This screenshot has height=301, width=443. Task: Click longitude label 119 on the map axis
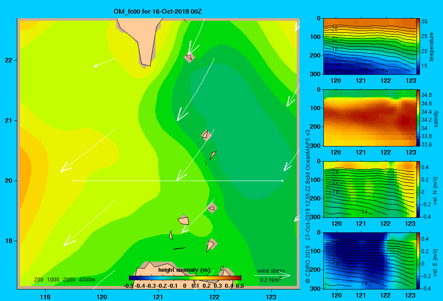pos(45,297)
